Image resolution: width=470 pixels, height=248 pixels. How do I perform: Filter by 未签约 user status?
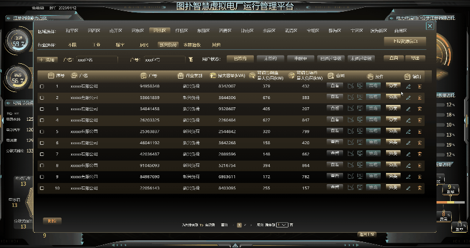[x=270, y=59]
